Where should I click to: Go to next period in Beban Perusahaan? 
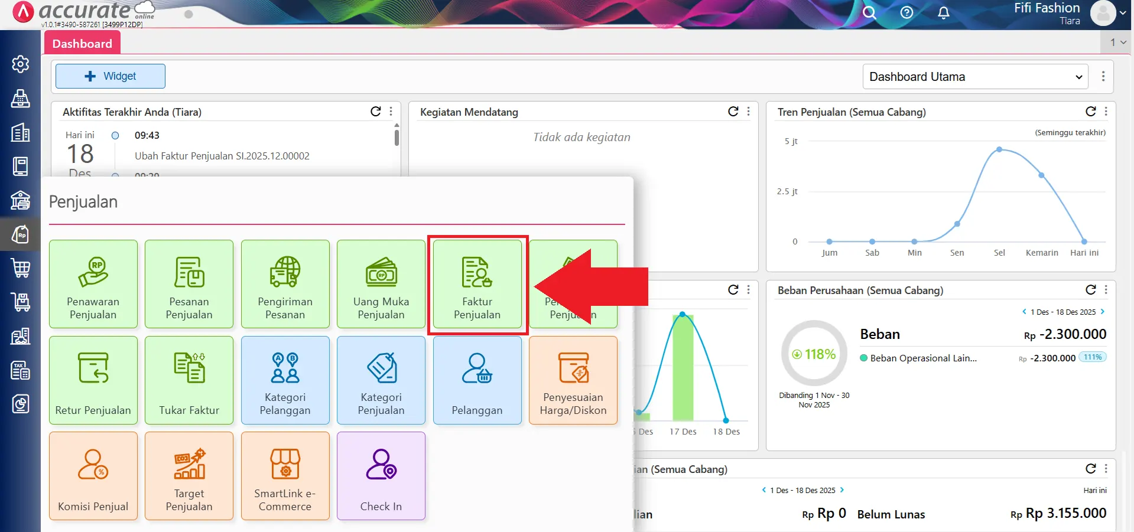1102,312
